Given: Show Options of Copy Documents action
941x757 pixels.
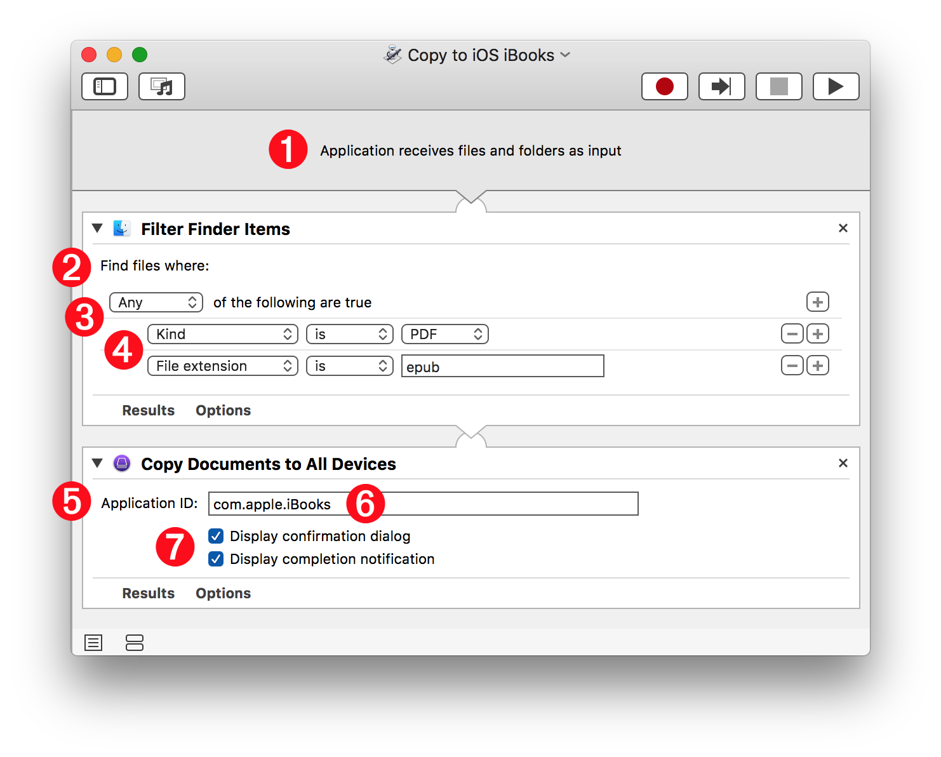Looking at the screenshot, I should click(224, 593).
